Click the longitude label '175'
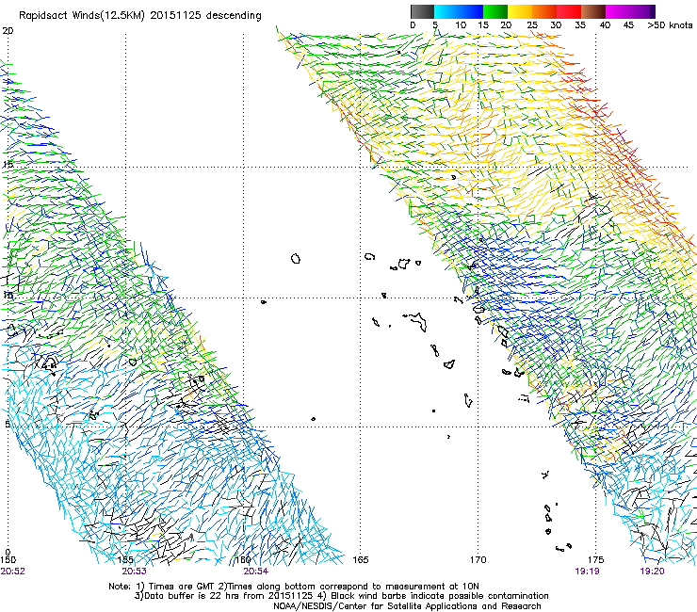 [595, 560]
